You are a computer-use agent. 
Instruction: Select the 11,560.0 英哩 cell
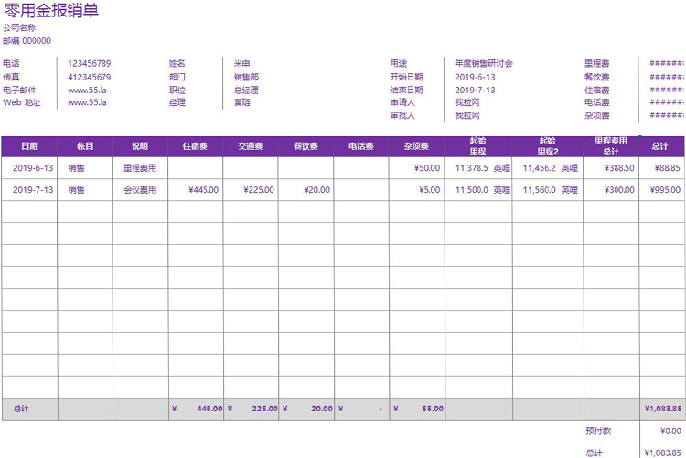point(548,190)
